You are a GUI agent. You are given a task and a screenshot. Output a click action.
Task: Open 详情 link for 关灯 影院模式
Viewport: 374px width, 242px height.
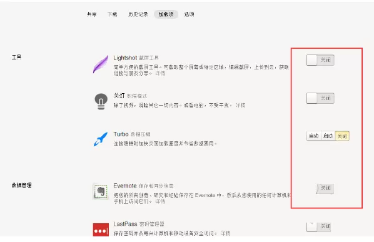click(x=240, y=105)
